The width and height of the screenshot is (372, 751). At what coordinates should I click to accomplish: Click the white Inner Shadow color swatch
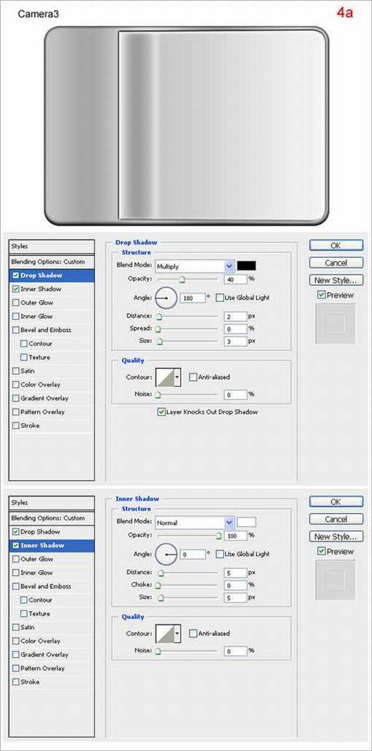point(246,522)
